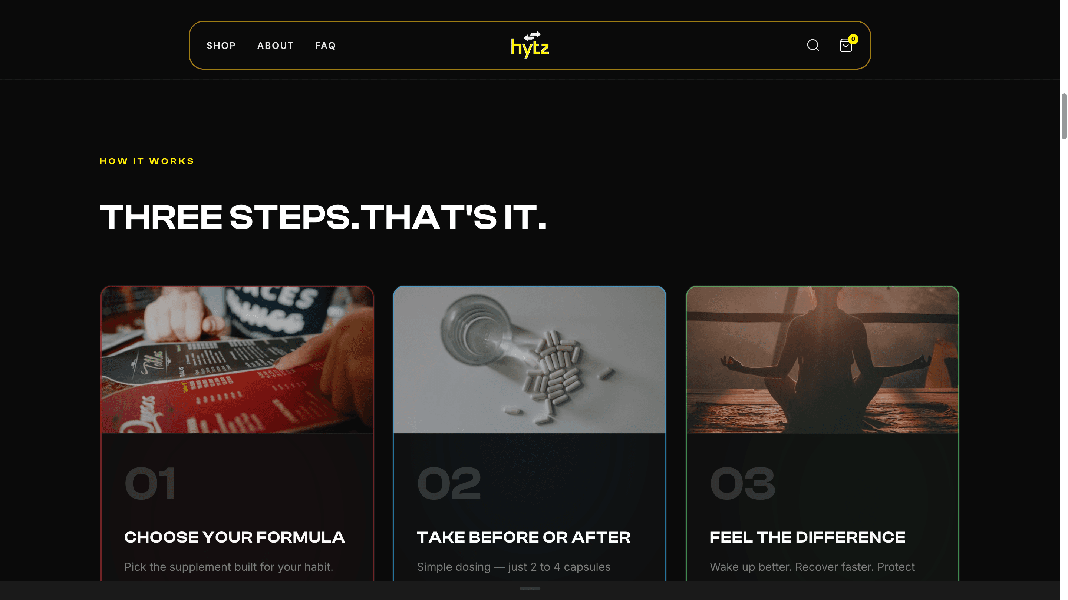This screenshot has height=600, width=1068.
Task: Click the meditating person photo
Action: coord(822,359)
